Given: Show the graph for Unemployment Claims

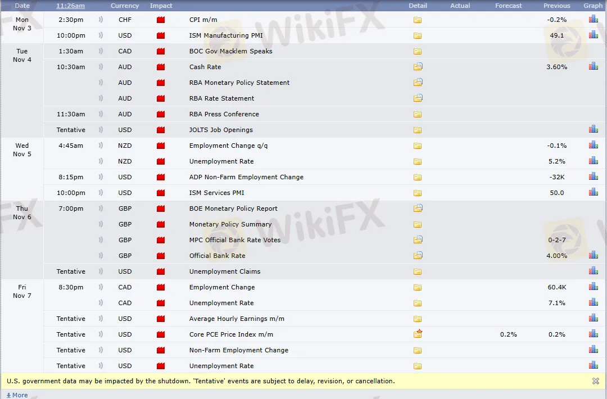Looking at the screenshot, I should [x=593, y=271].
